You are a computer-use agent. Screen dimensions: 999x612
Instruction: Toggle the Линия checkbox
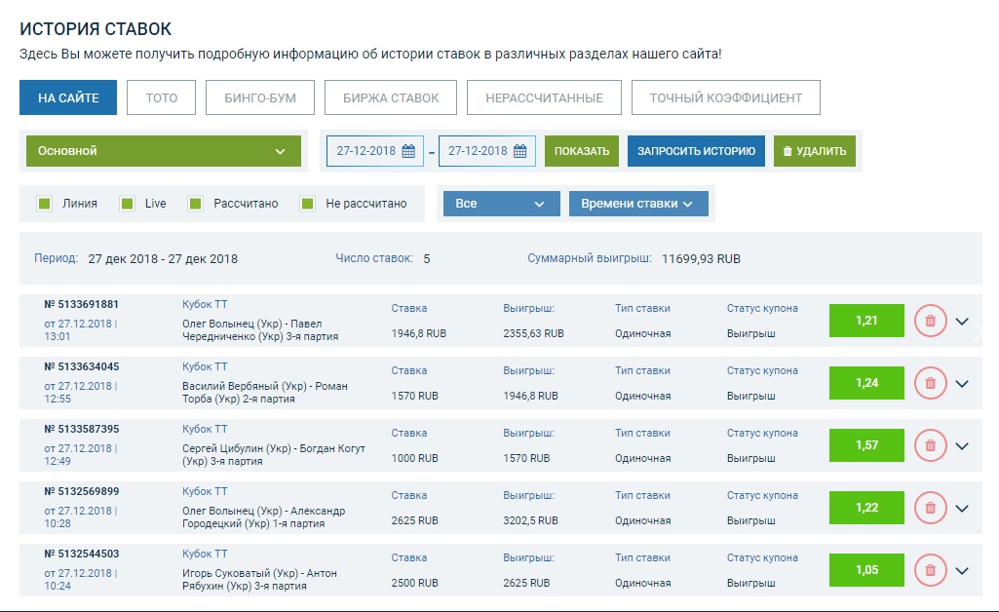44,204
